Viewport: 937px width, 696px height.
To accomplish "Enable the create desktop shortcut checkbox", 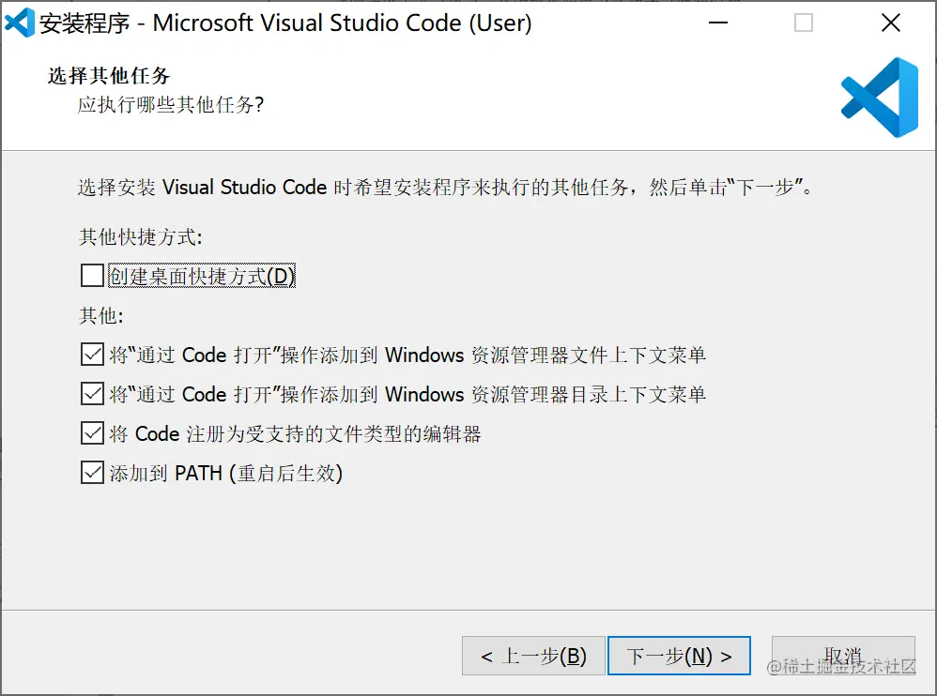I will point(92,276).
